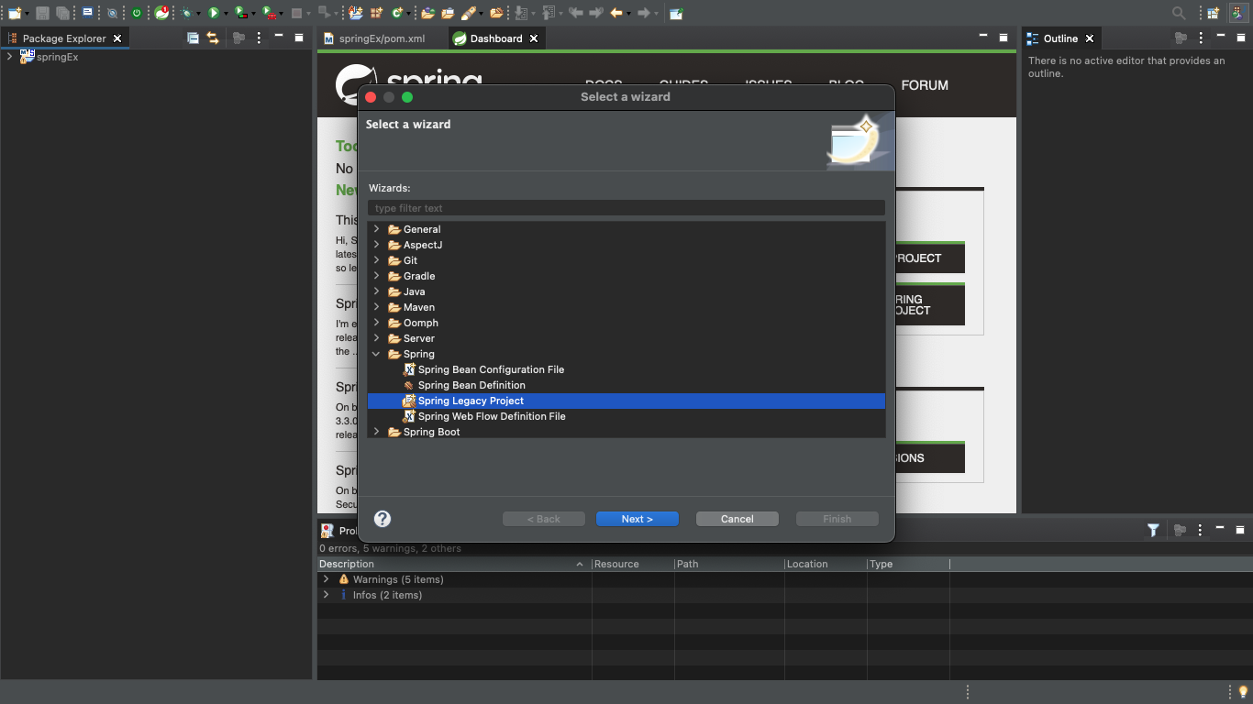
Task: Open the New file dropdown arrow
Action: click(x=27, y=14)
